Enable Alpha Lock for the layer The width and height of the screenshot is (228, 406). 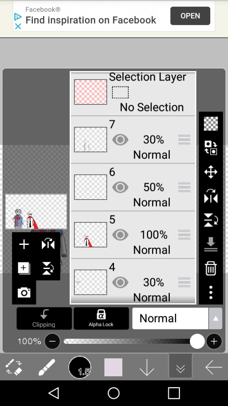pos(101,318)
